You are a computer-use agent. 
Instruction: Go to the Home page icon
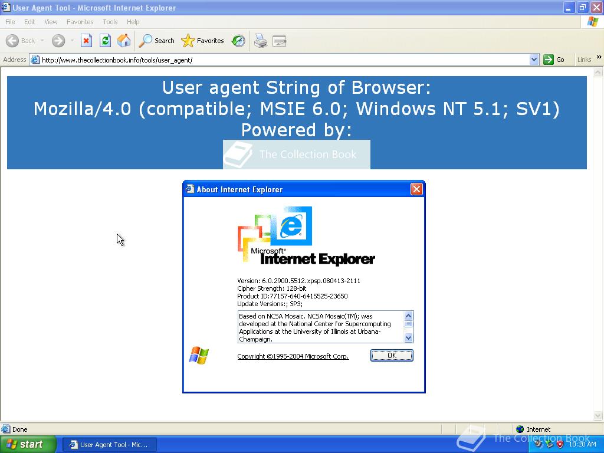point(124,41)
